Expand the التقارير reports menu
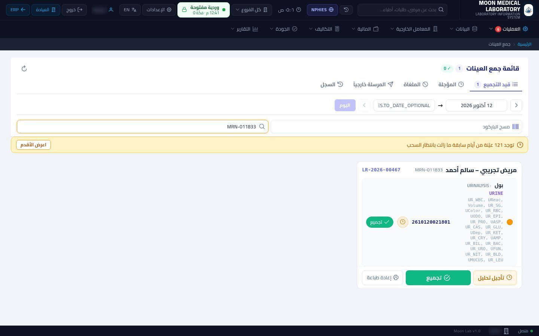 244,29
